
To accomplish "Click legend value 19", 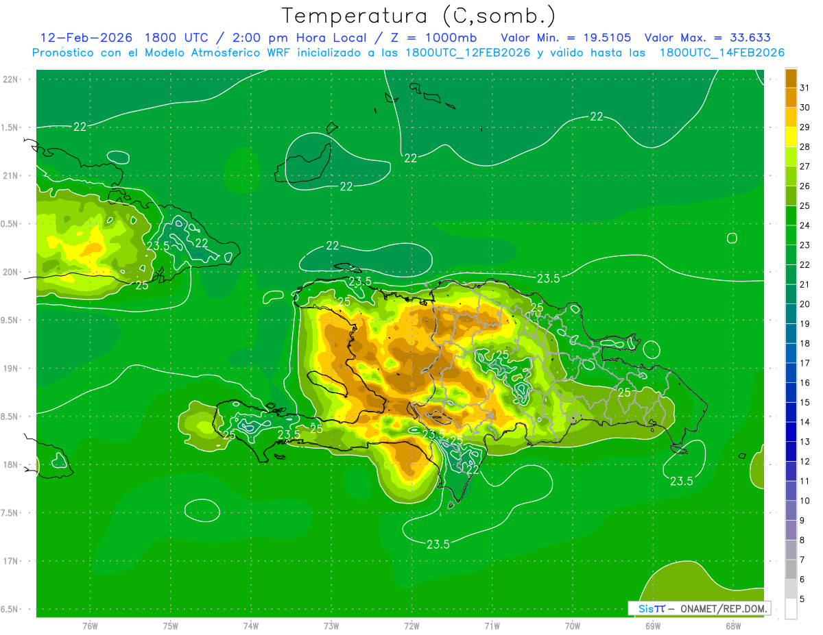I will pyautogui.click(x=804, y=324).
